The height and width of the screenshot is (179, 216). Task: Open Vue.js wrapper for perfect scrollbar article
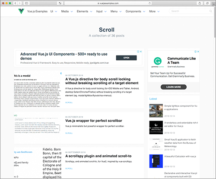point(94,120)
